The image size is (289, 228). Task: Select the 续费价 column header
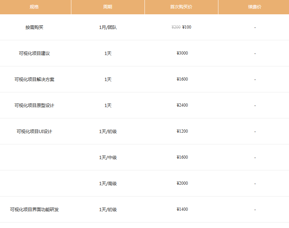(x=255, y=7)
